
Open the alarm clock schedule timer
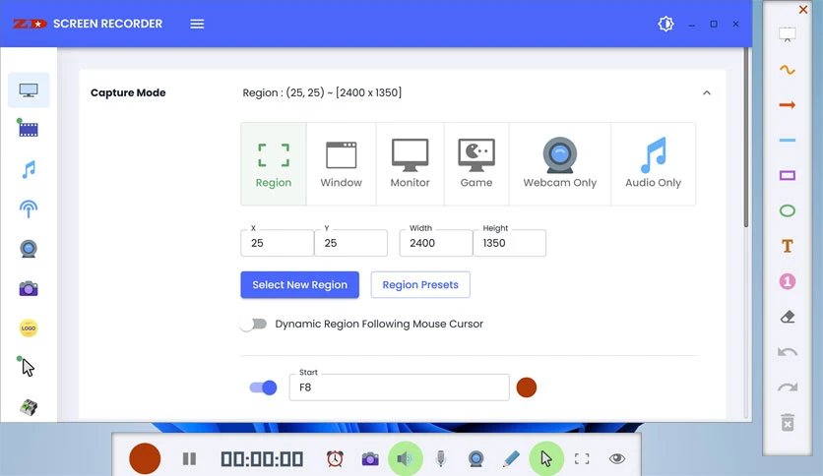click(x=335, y=458)
